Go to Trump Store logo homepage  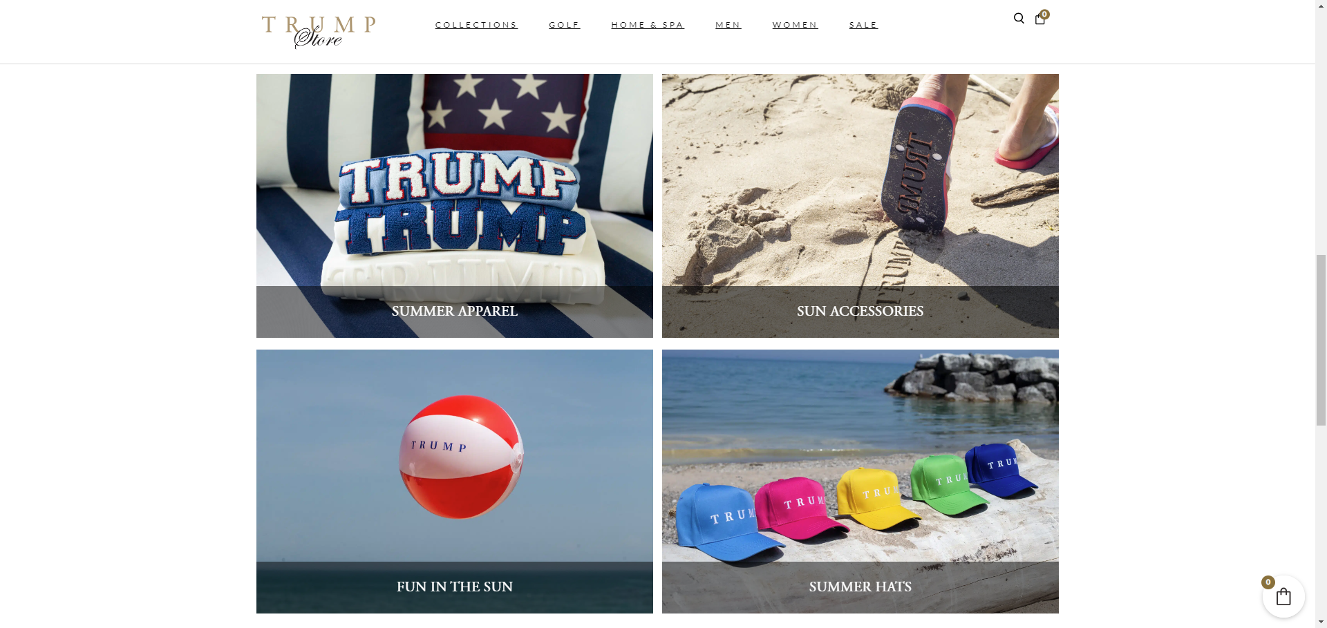pyautogui.click(x=319, y=32)
